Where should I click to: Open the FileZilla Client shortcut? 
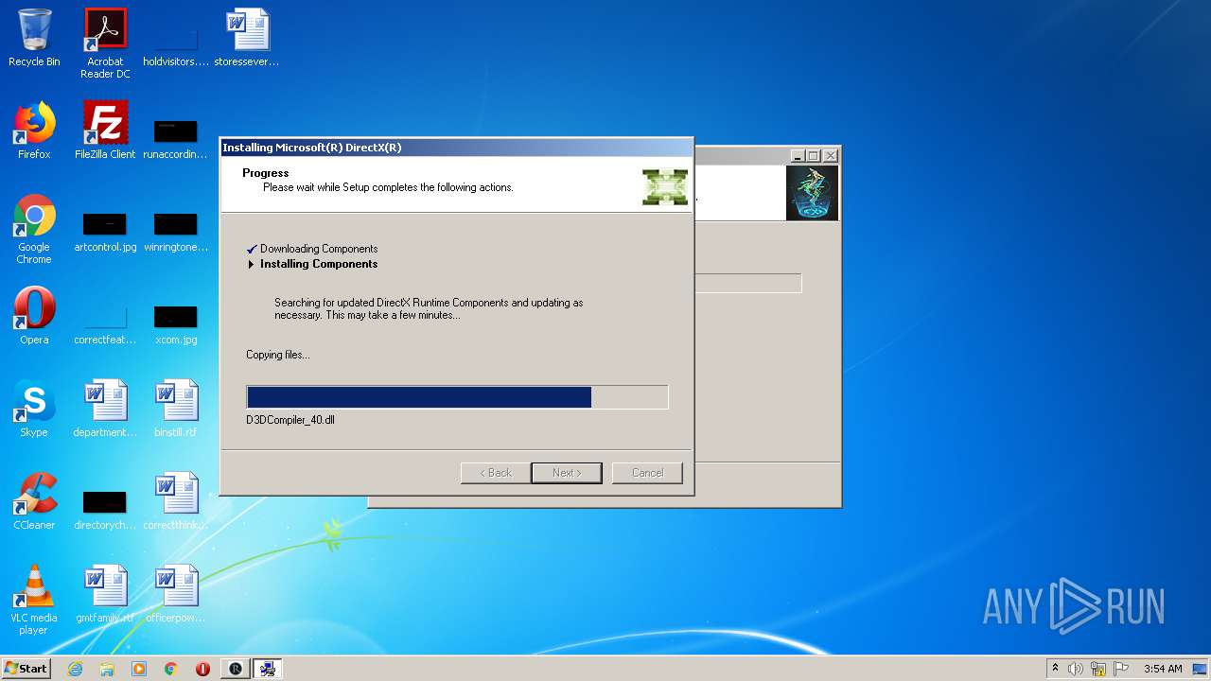tap(105, 131)
